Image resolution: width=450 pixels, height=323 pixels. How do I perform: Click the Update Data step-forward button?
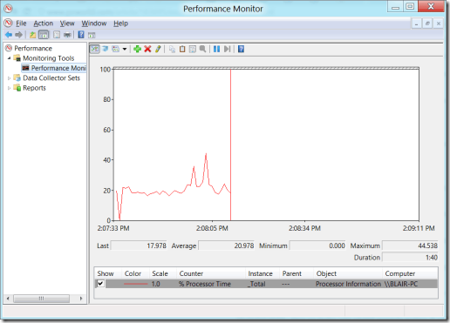click(227, 49)
